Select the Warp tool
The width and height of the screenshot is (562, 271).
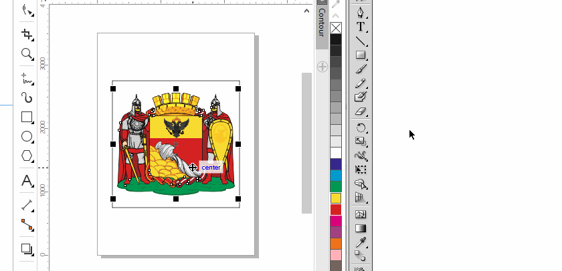361,156
